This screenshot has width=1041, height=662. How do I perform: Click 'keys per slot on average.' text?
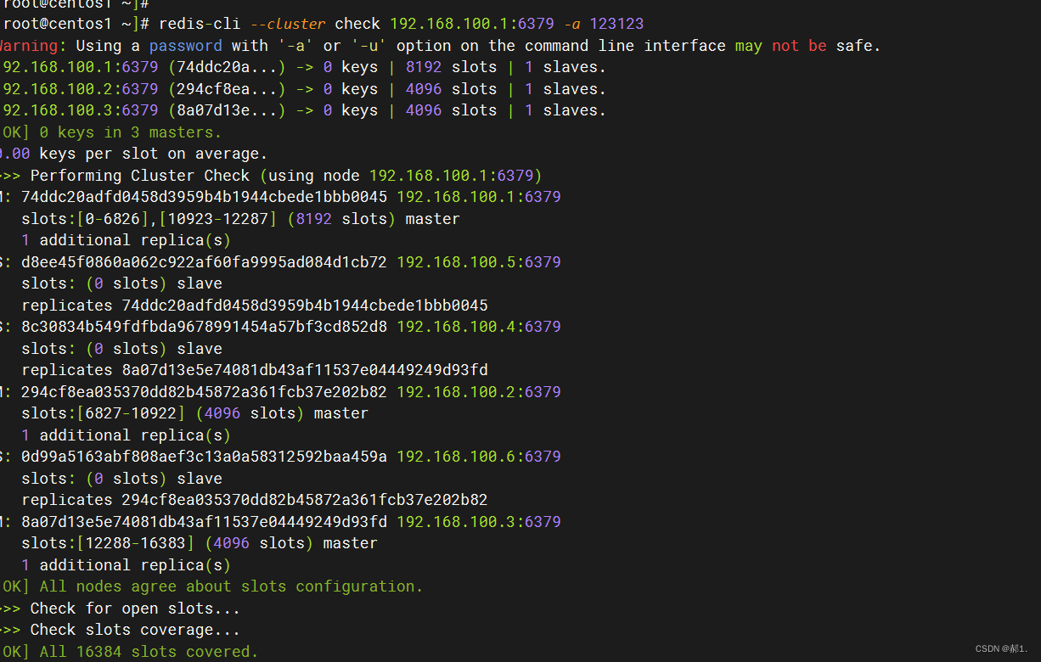tap(154, 154)
